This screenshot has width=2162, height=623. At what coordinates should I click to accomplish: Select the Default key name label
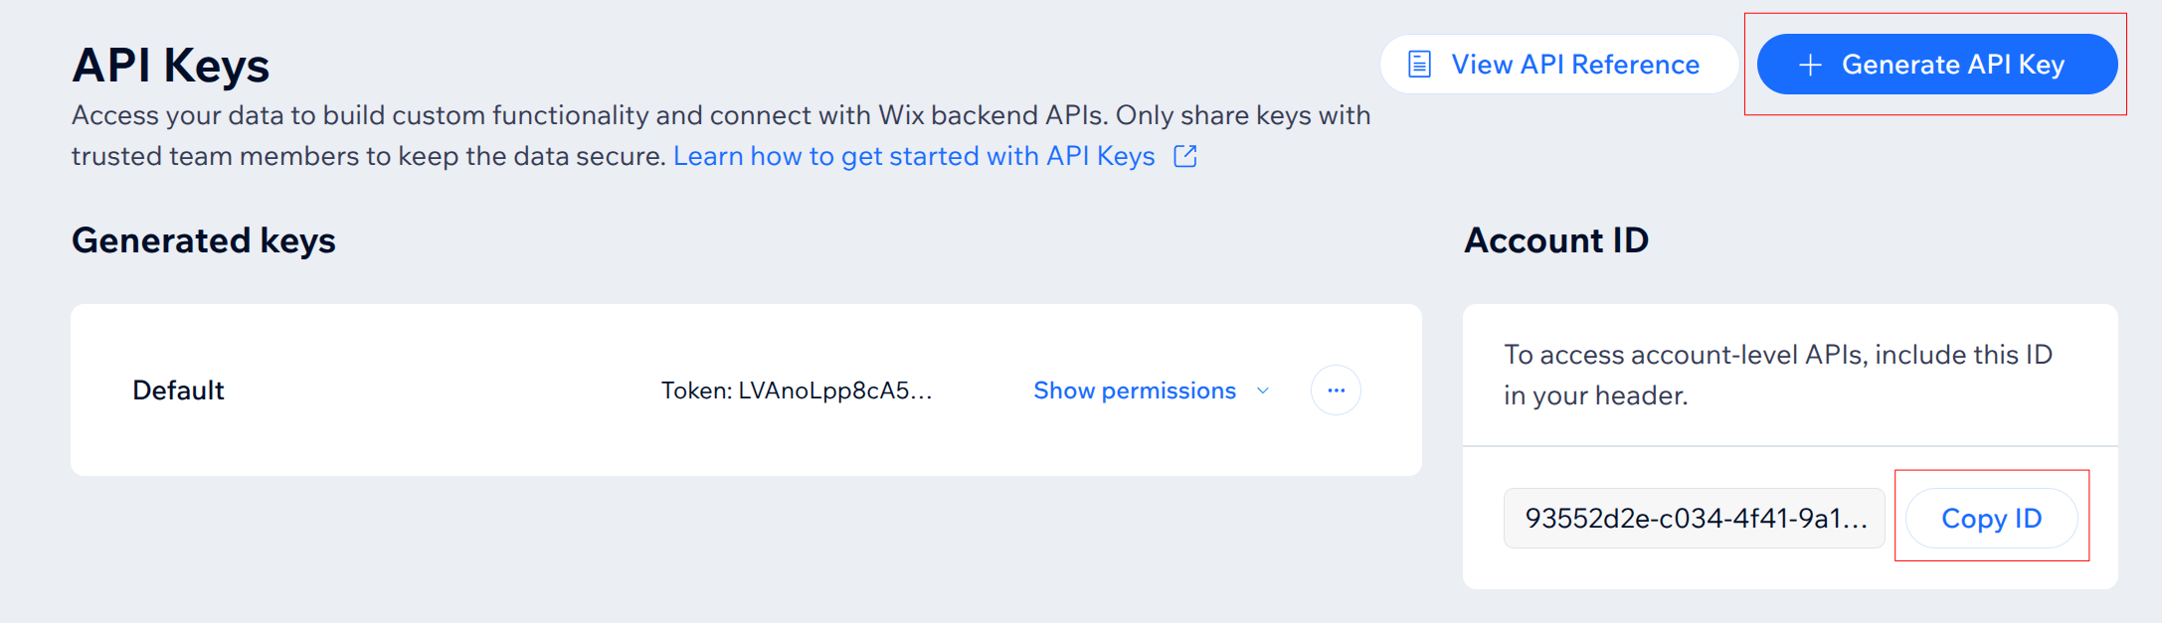(x=178, y=389)
